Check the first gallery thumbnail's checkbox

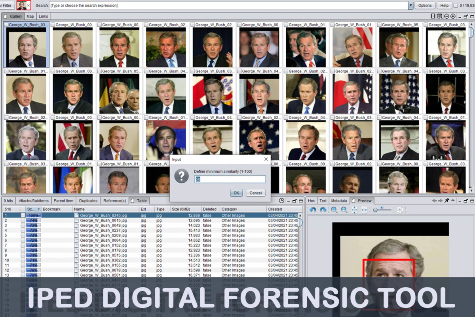pyautogui.click(x=6, y=25)
